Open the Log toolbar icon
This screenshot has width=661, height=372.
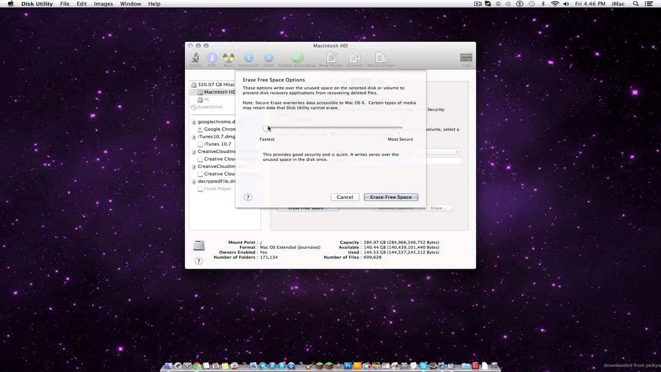pyautogui.click(x=466, y=58)
